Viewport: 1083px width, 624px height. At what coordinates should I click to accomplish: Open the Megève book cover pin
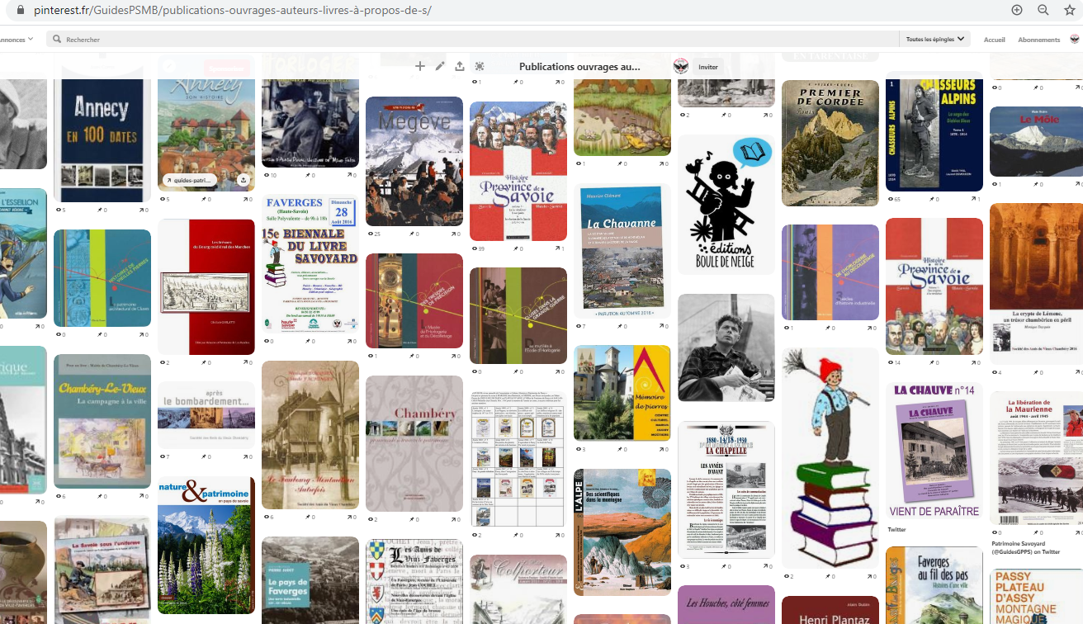[x=414, y=161]
